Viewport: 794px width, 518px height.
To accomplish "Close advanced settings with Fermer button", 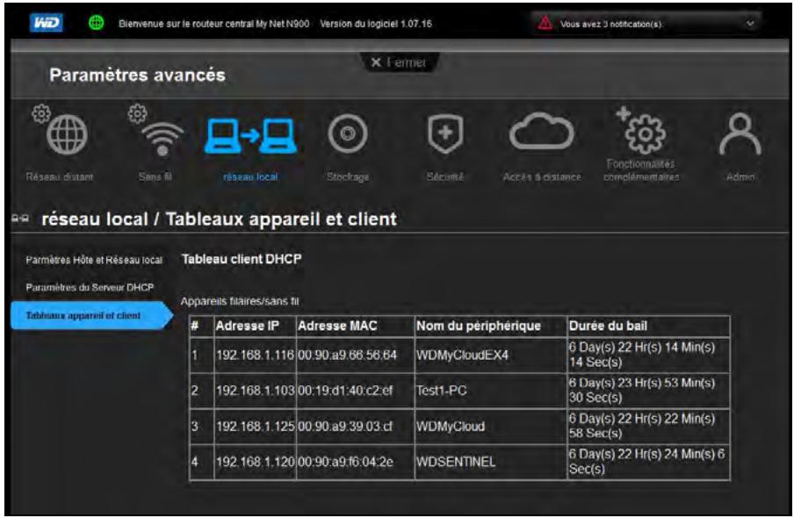I will pyautogui.click(x=399, y=62).
